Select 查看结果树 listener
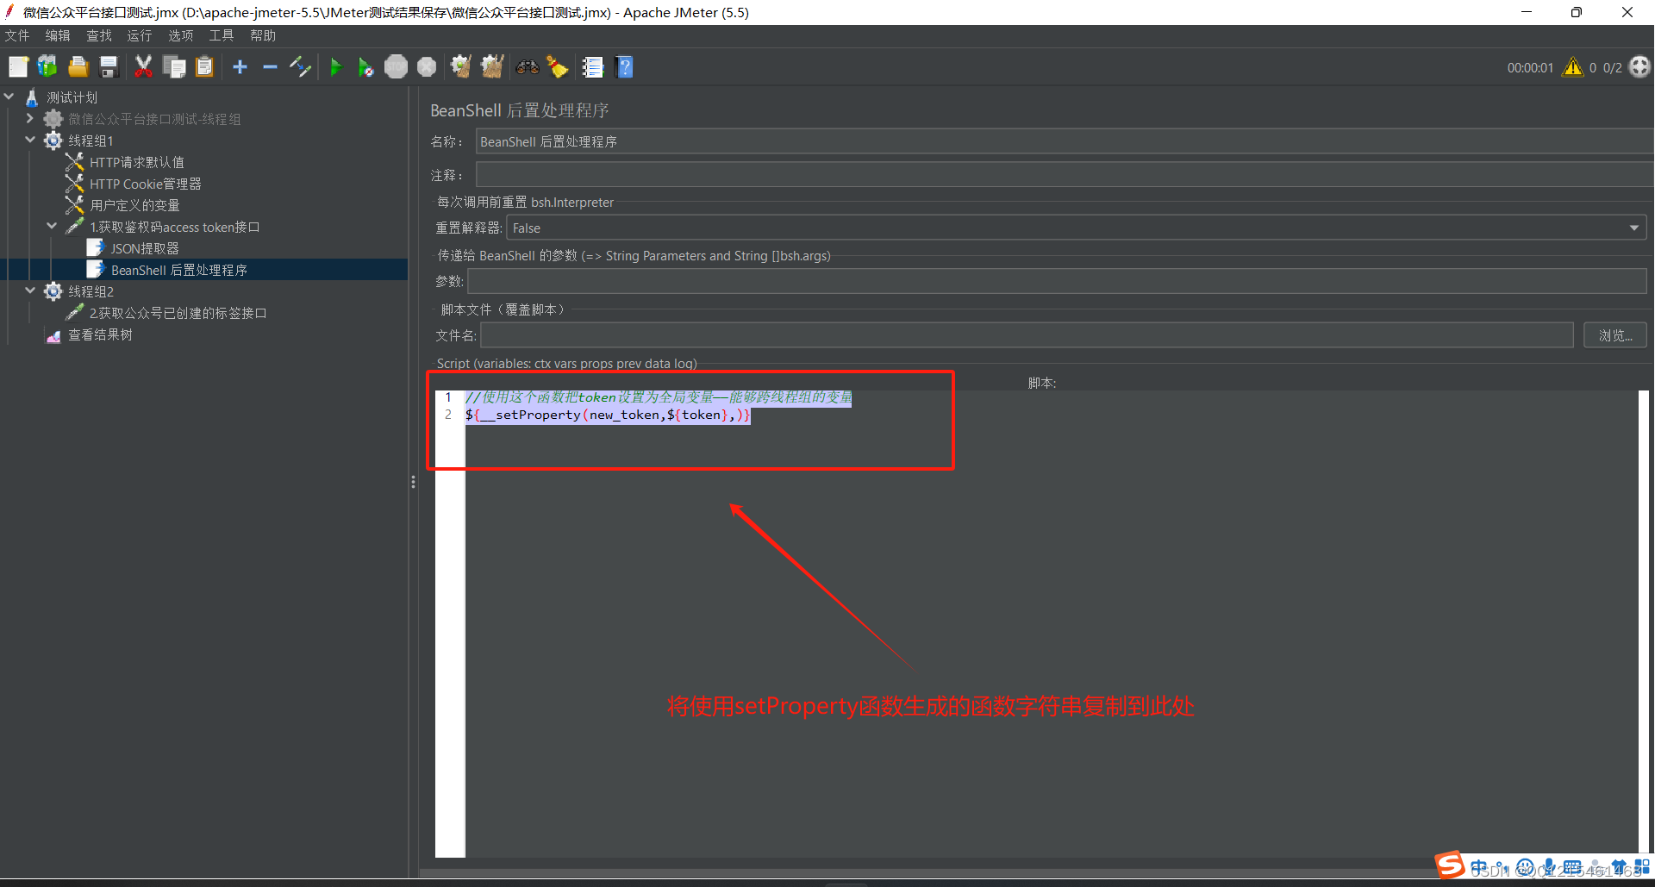 100,334
